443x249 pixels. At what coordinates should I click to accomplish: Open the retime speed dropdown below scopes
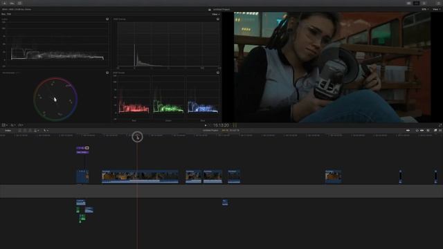tap(21, 124)
